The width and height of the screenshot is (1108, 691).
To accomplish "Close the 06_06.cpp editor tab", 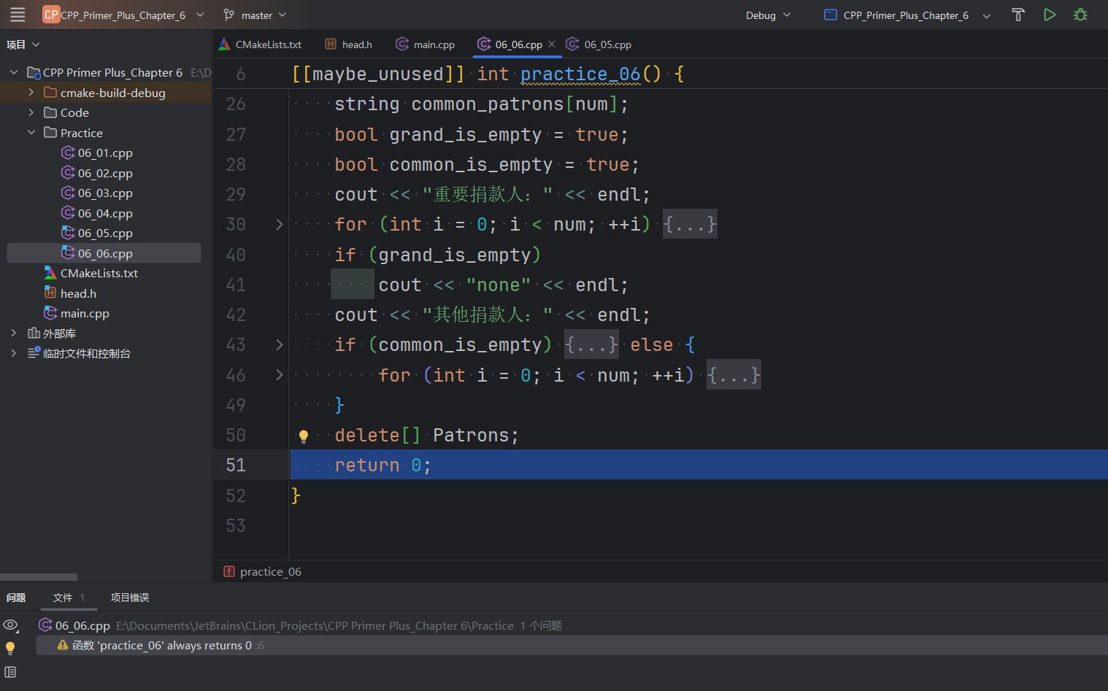I will coord(552,44).
